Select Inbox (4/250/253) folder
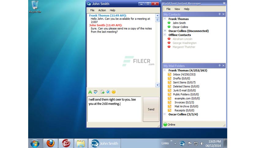The height and width of the screenshot is (148, 256). coord(184,74)
